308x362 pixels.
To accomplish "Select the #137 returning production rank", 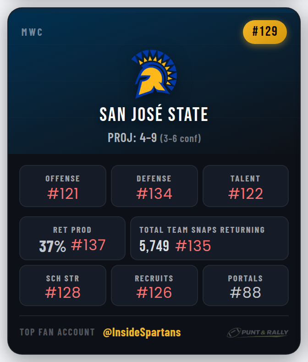I will (x=88, y=246).
